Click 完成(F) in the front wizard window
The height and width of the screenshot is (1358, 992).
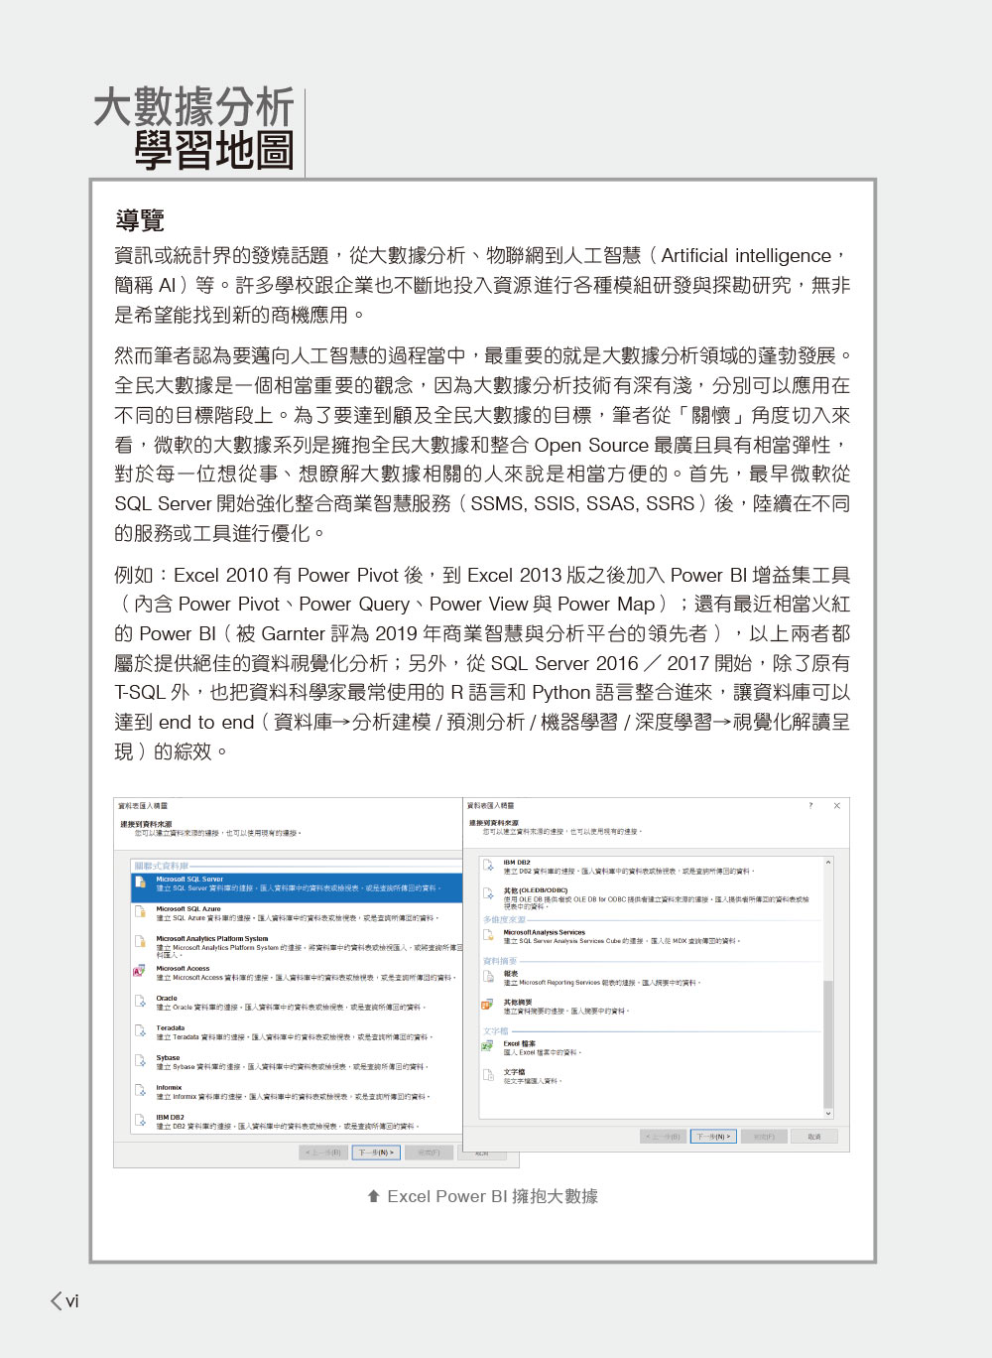764,1137
